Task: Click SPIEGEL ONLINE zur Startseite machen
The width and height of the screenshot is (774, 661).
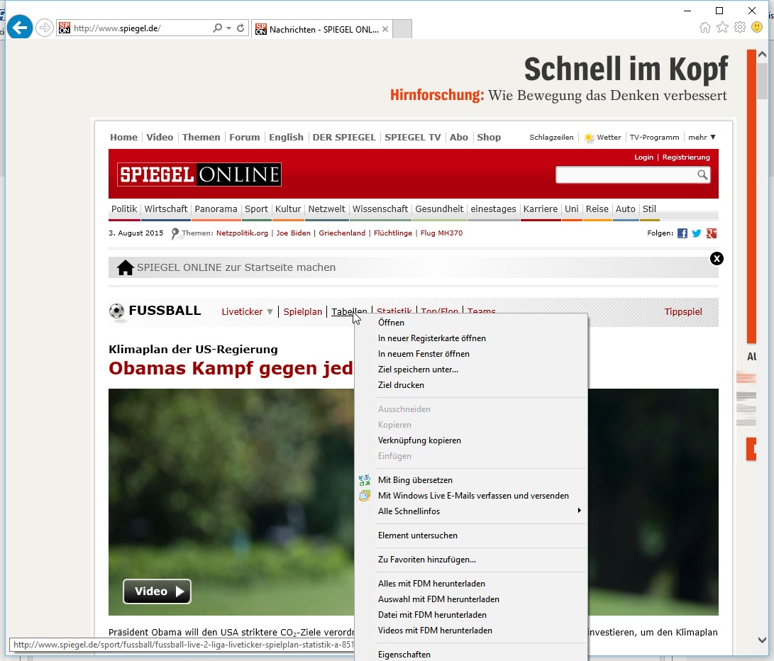Action: tap(236, 267)
